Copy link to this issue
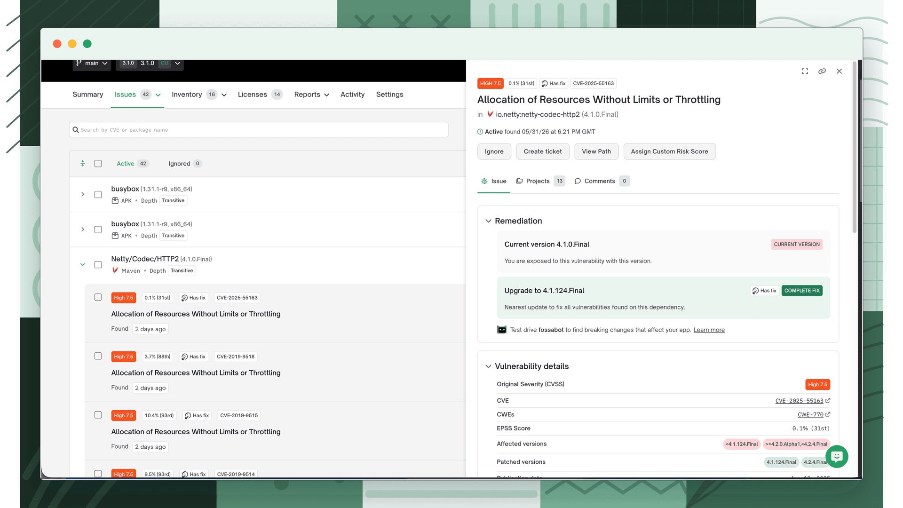This screenshot has width=903, height=508. click(822, 71)
